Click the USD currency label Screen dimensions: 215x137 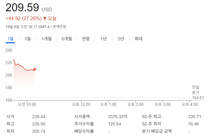pyautogui.click(x=47, y=9)
